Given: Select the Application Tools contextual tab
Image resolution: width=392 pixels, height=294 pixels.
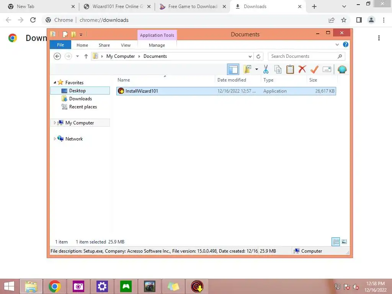Looking at the screenshot, I should pyautogui.click(x=157, y=35).
